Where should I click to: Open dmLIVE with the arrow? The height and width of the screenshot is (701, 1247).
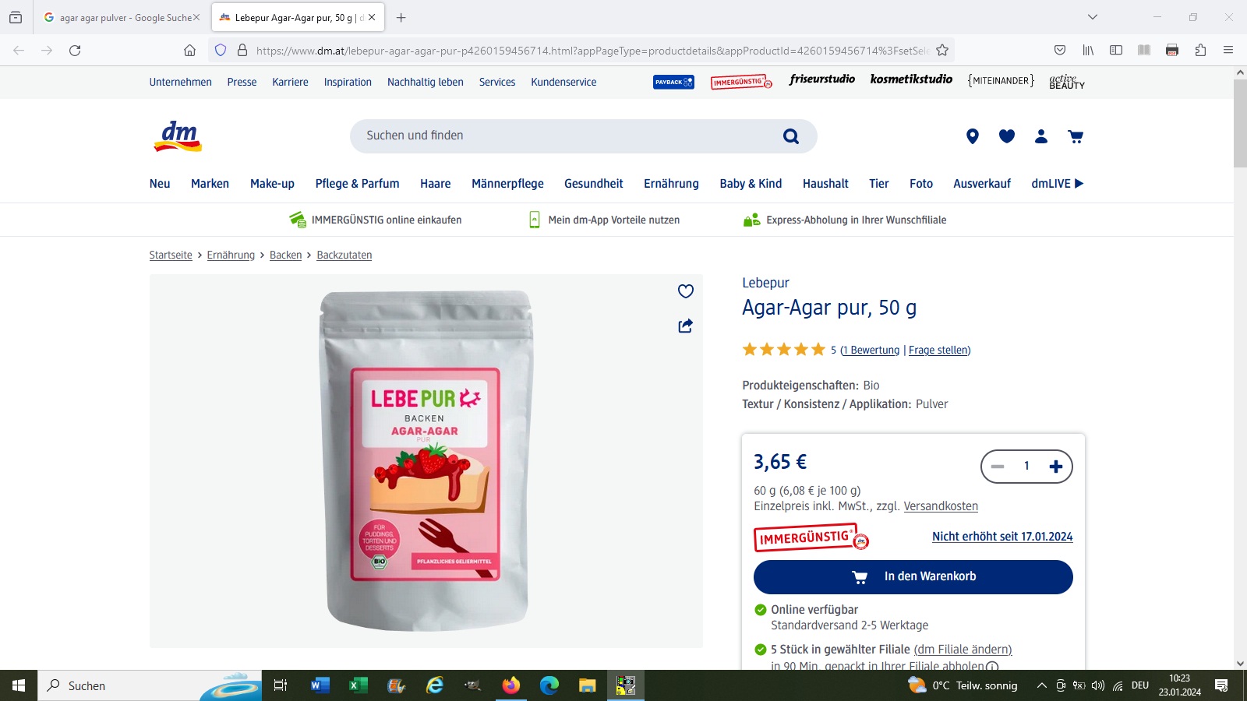[1058, 184]
